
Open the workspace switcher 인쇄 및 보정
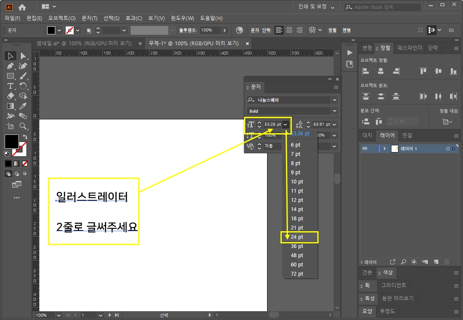coord(316,7)
